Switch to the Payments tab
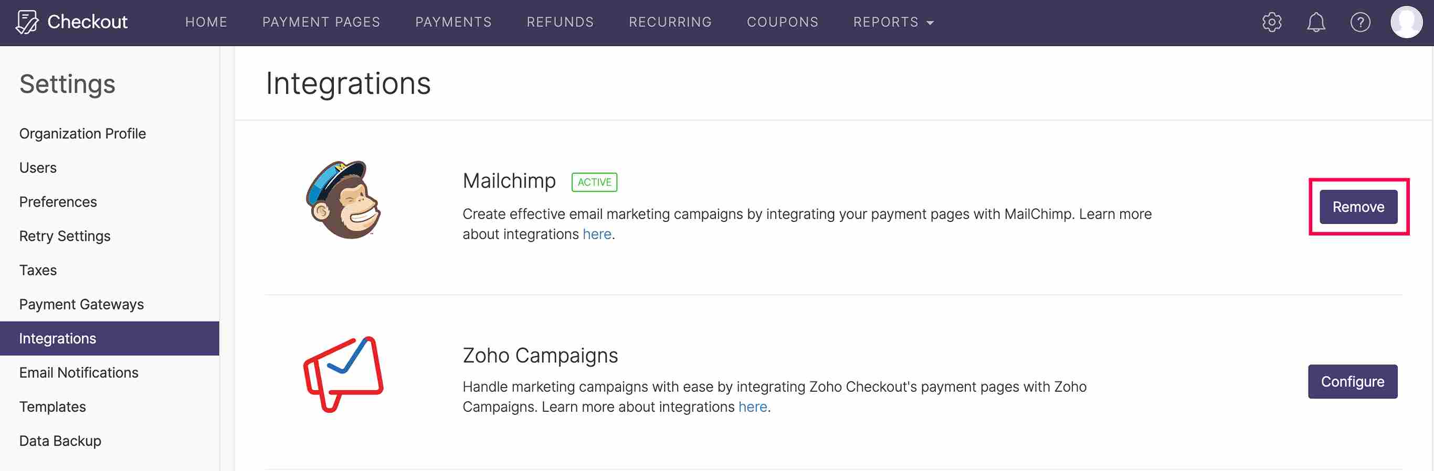 pyautogui.click(x=453, y=22)
